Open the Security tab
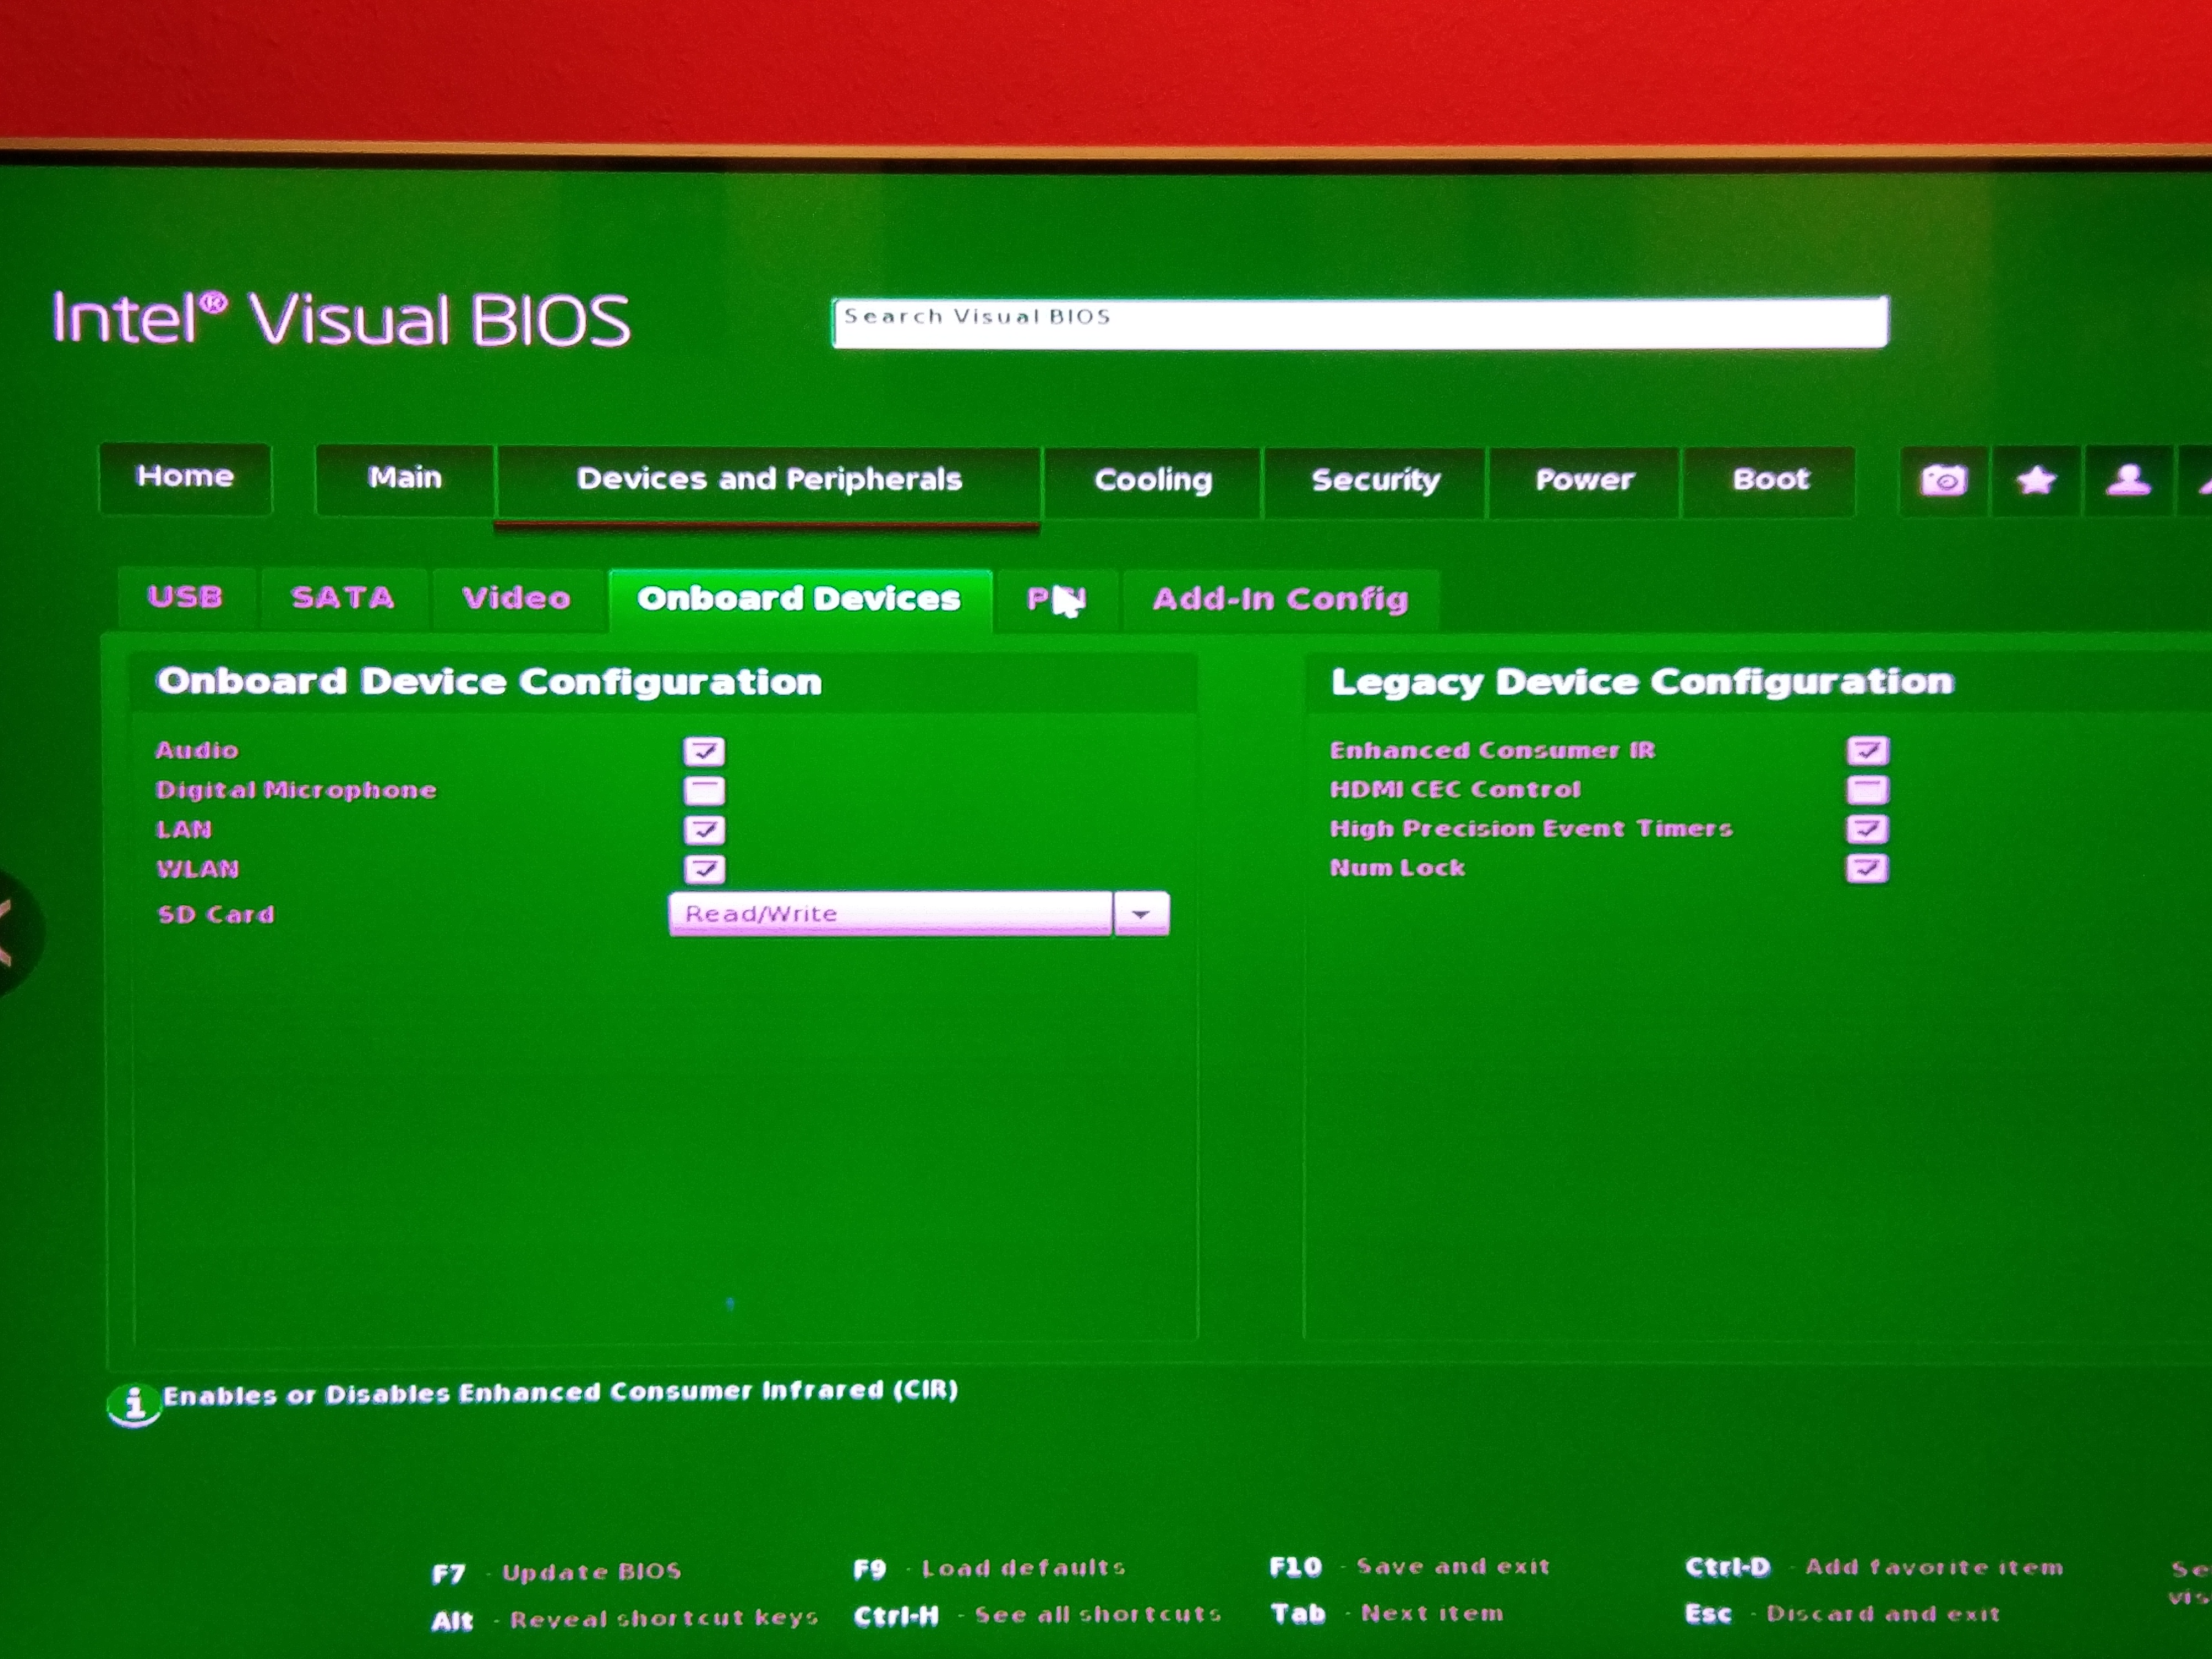 (x=1375, y=482)
